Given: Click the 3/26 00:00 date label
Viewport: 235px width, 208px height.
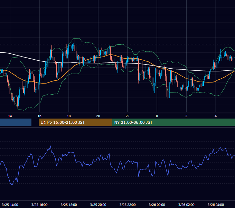Looking at the screenshot, I should pos(157,205).
